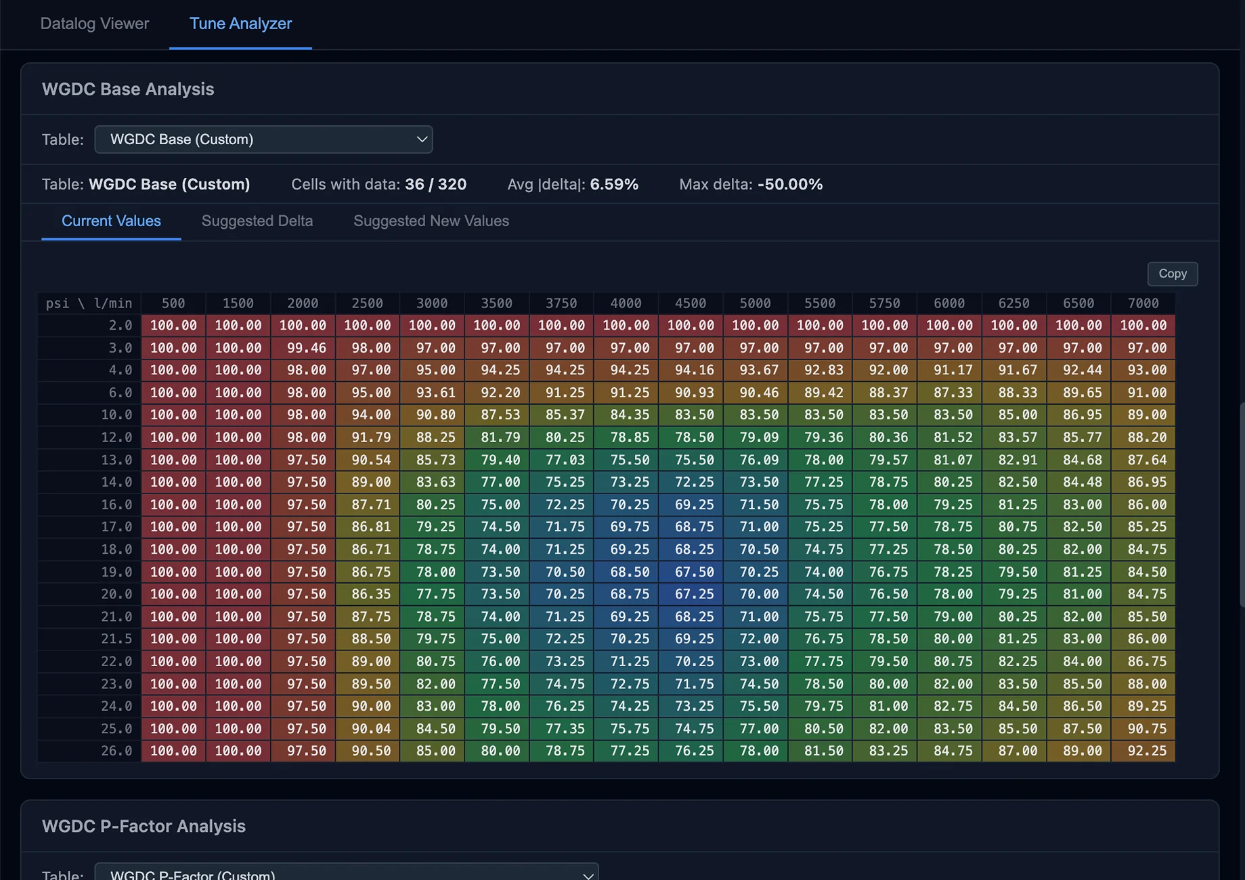Click the 2.0 psi row label

click(x=89, y=326)
